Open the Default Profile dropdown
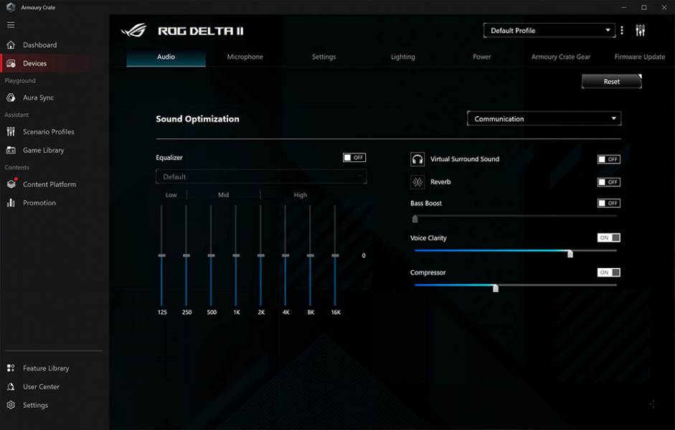This screenshot has width=675, height=430. (x=549, y=31)
